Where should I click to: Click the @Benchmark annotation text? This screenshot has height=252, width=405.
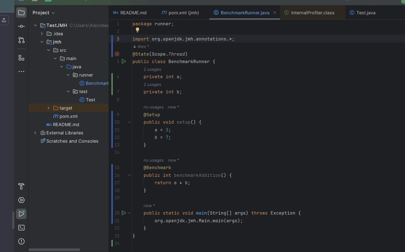point(157,167)
